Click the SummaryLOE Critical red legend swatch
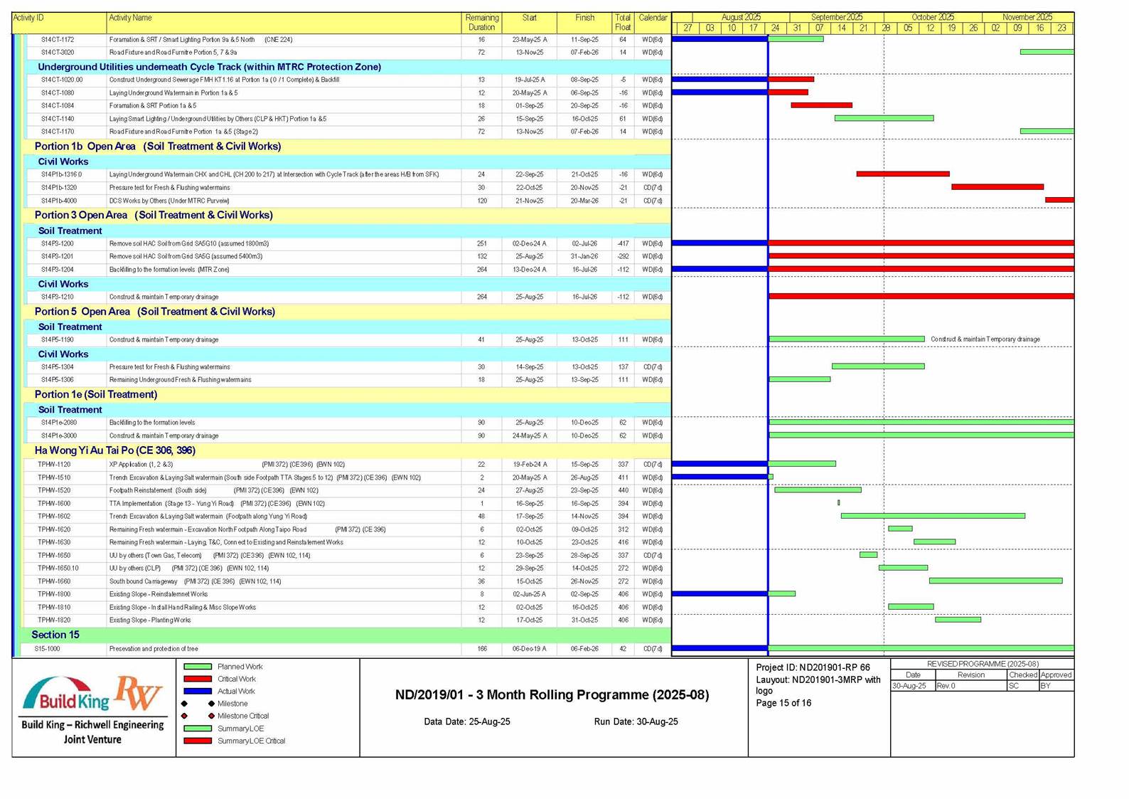 (198, 741)
